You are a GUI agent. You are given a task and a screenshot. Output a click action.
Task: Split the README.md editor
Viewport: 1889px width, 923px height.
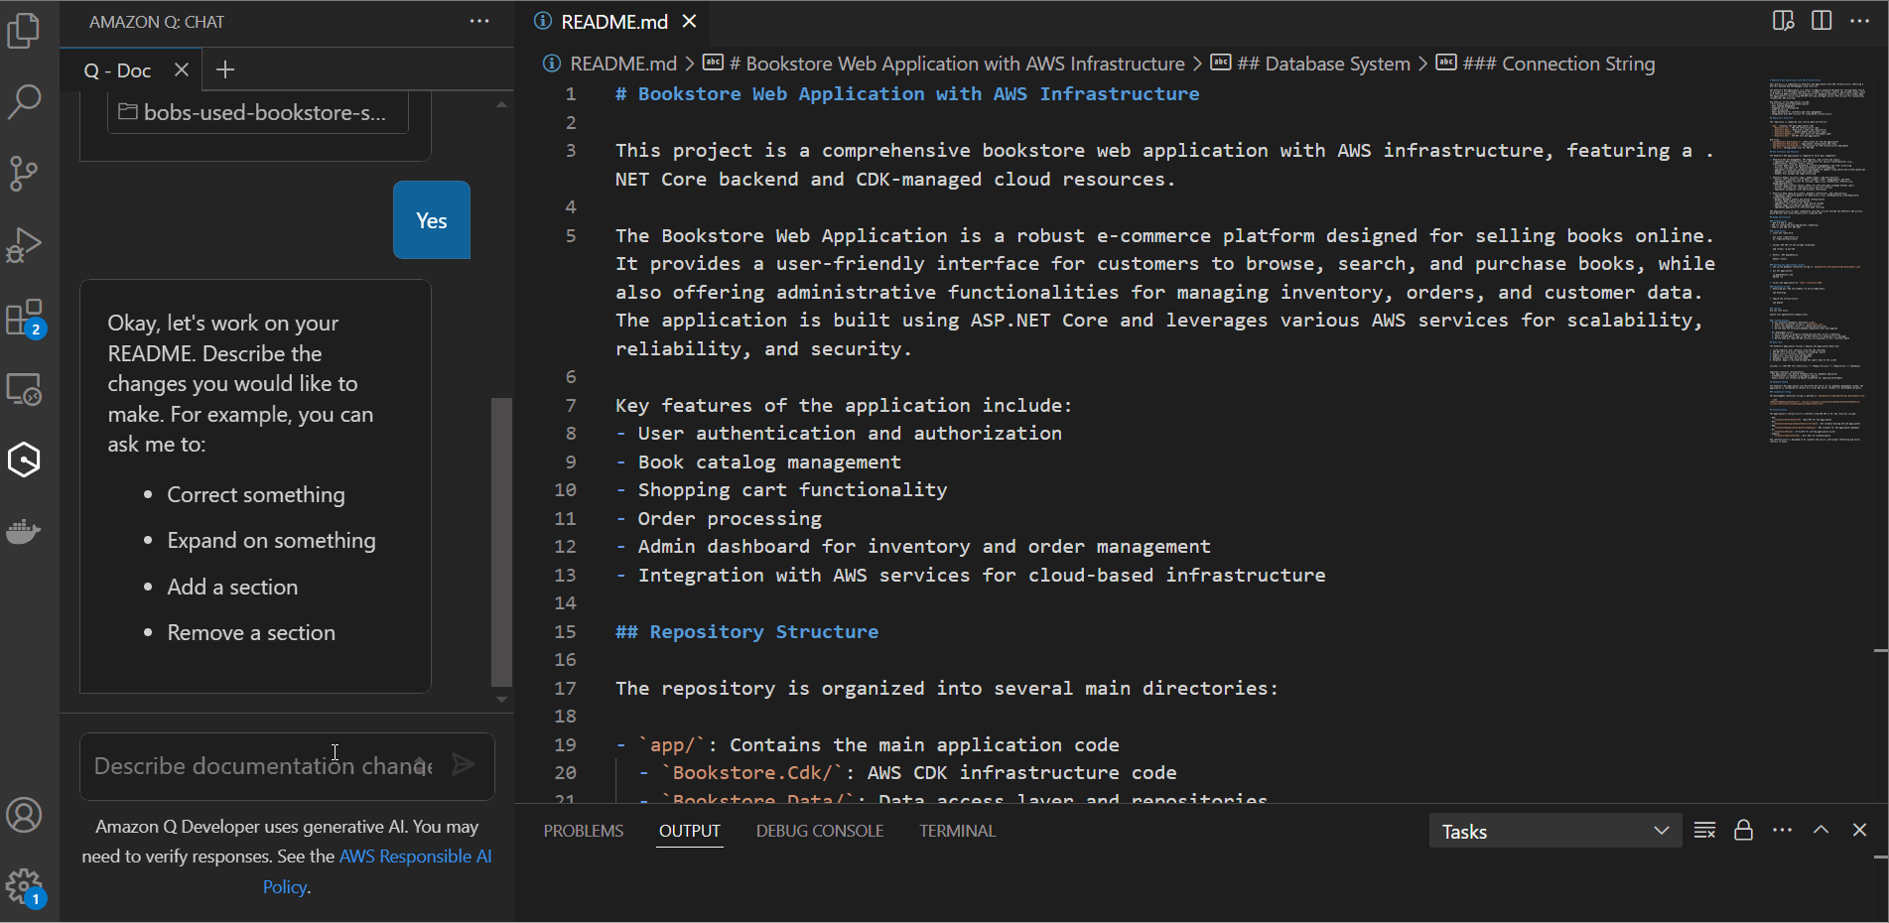tap(1822, 21)
